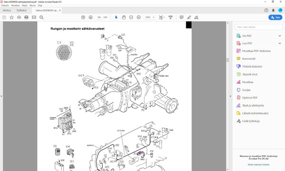
Task: Collapse the right tools pane arrow
Action: [x=230, y=96]
